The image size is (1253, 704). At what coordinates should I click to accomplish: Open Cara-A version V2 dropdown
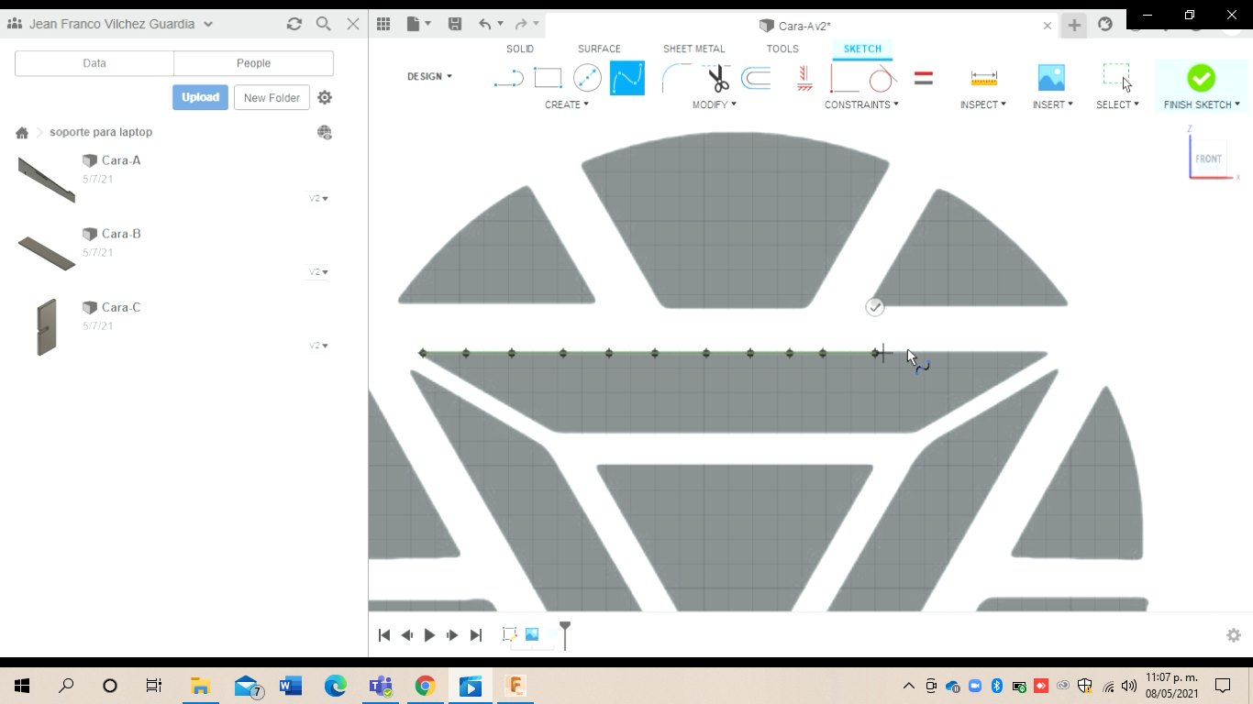click(318, 198)
